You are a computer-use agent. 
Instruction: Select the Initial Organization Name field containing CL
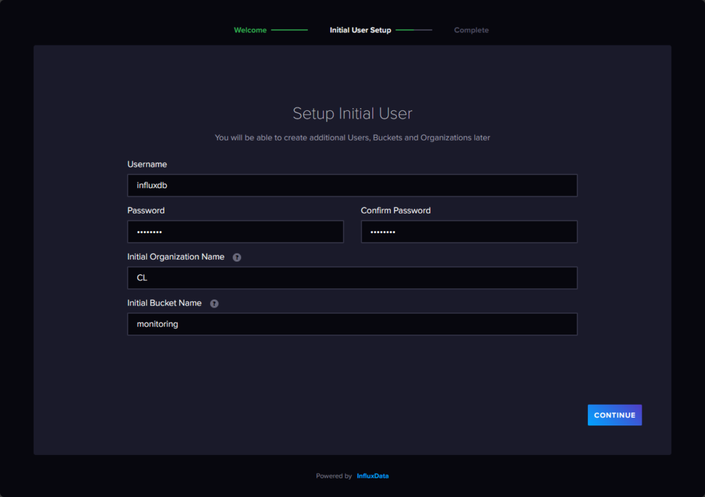click(352, 277)
